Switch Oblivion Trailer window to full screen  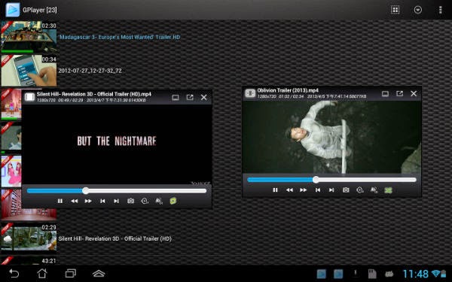(385, 94)
